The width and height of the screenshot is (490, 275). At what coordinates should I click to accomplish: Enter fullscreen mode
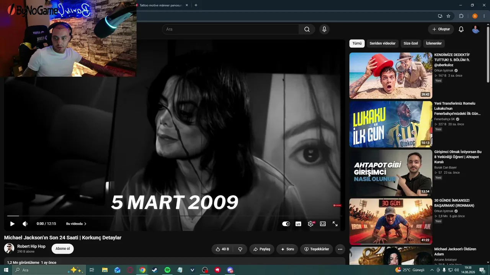pyautogui.click(x=335, y=224)
